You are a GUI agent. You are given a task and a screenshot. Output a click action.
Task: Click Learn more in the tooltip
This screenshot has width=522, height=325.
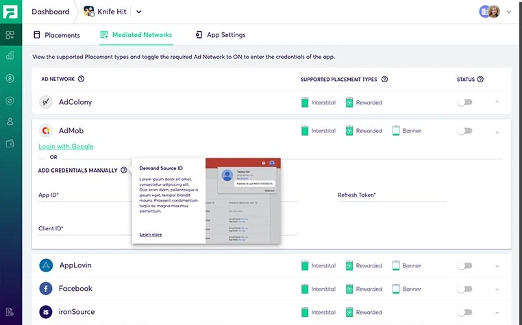[151, 234]
